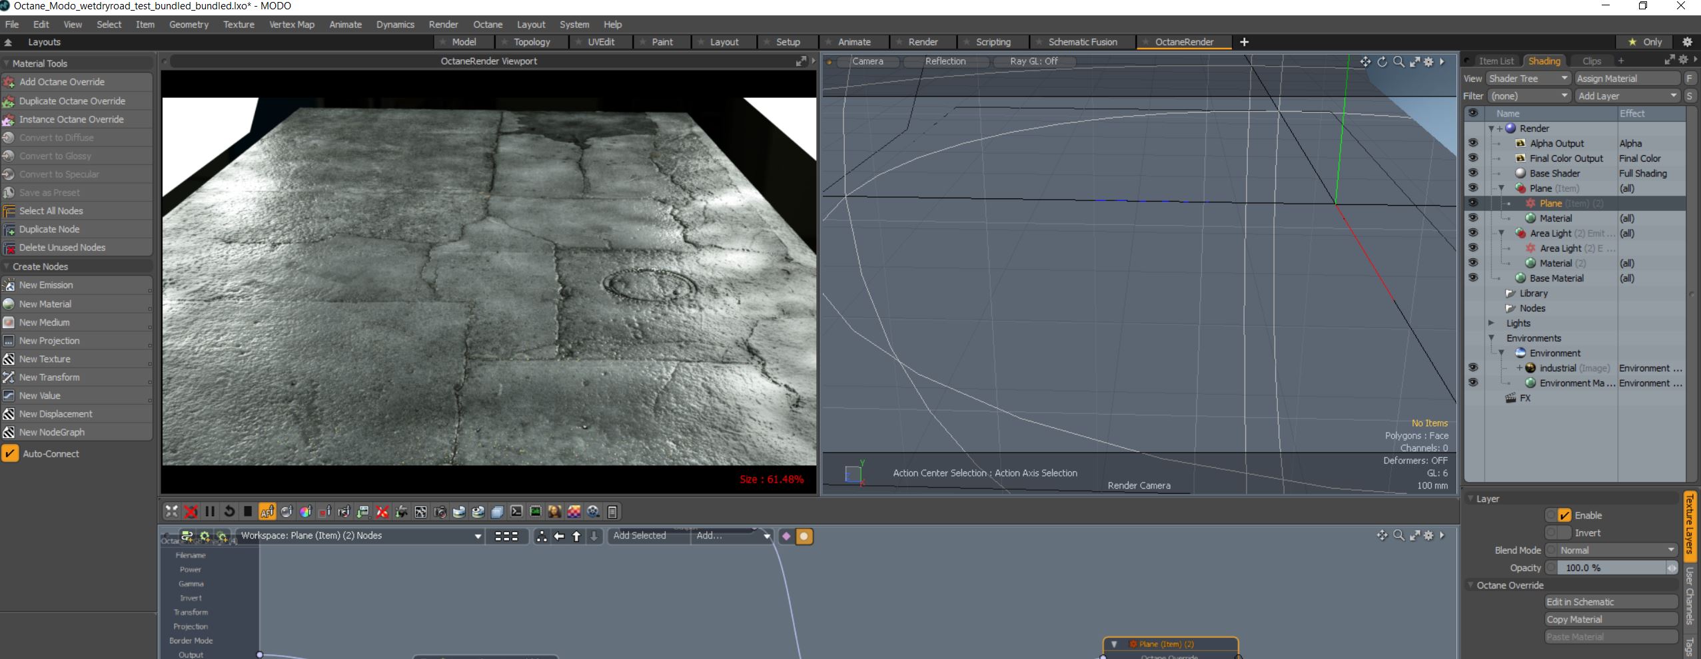Switch to the Item List tab
The height and width of the screenshot is (659, 1701).
point(1496,61)
